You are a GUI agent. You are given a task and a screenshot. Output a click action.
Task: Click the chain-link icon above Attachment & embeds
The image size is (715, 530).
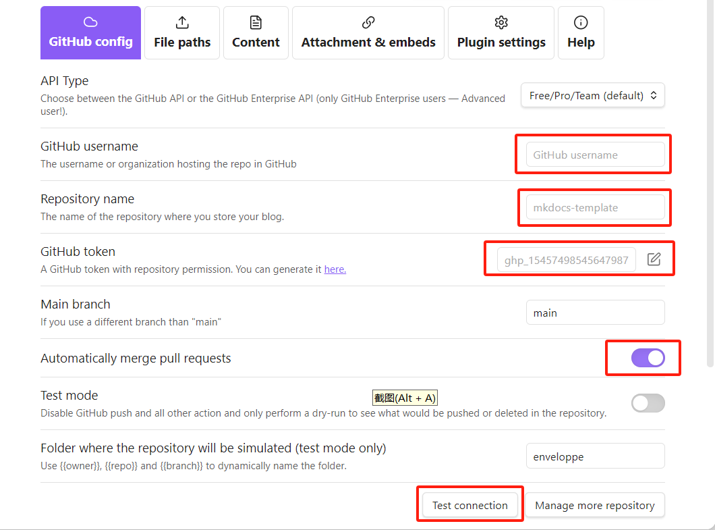[x=368, y=23]
